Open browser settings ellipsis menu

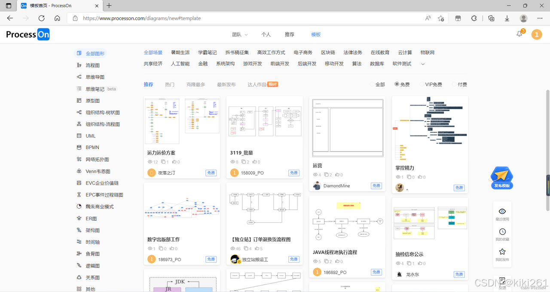click(540, 18)
